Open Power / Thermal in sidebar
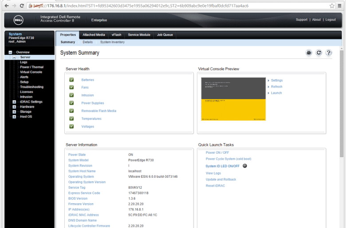 pyautogui.click(x=32, y=67)
